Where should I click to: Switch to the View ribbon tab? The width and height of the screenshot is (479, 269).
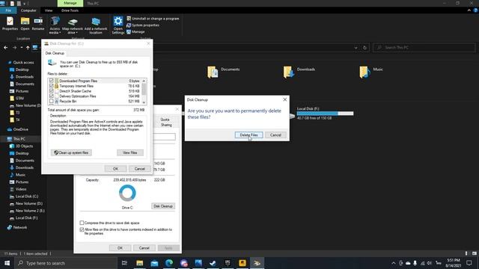49,10
